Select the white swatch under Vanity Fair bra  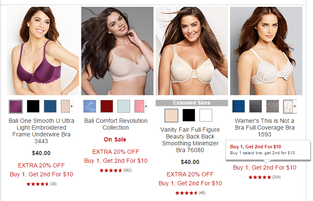click(206, 115)
